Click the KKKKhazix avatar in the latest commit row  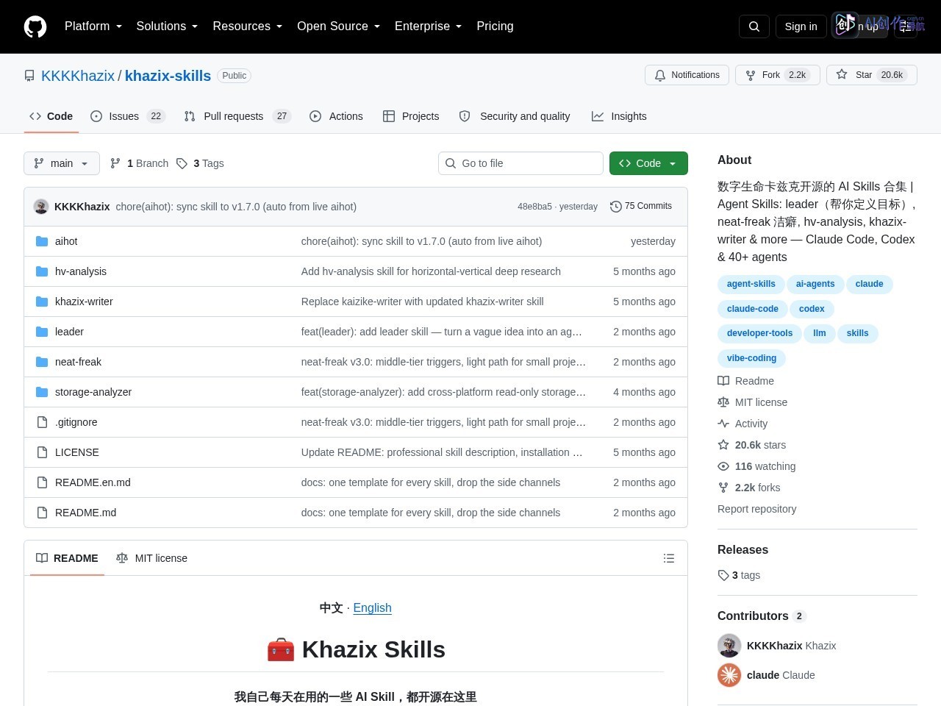click(x=41, y=207)
